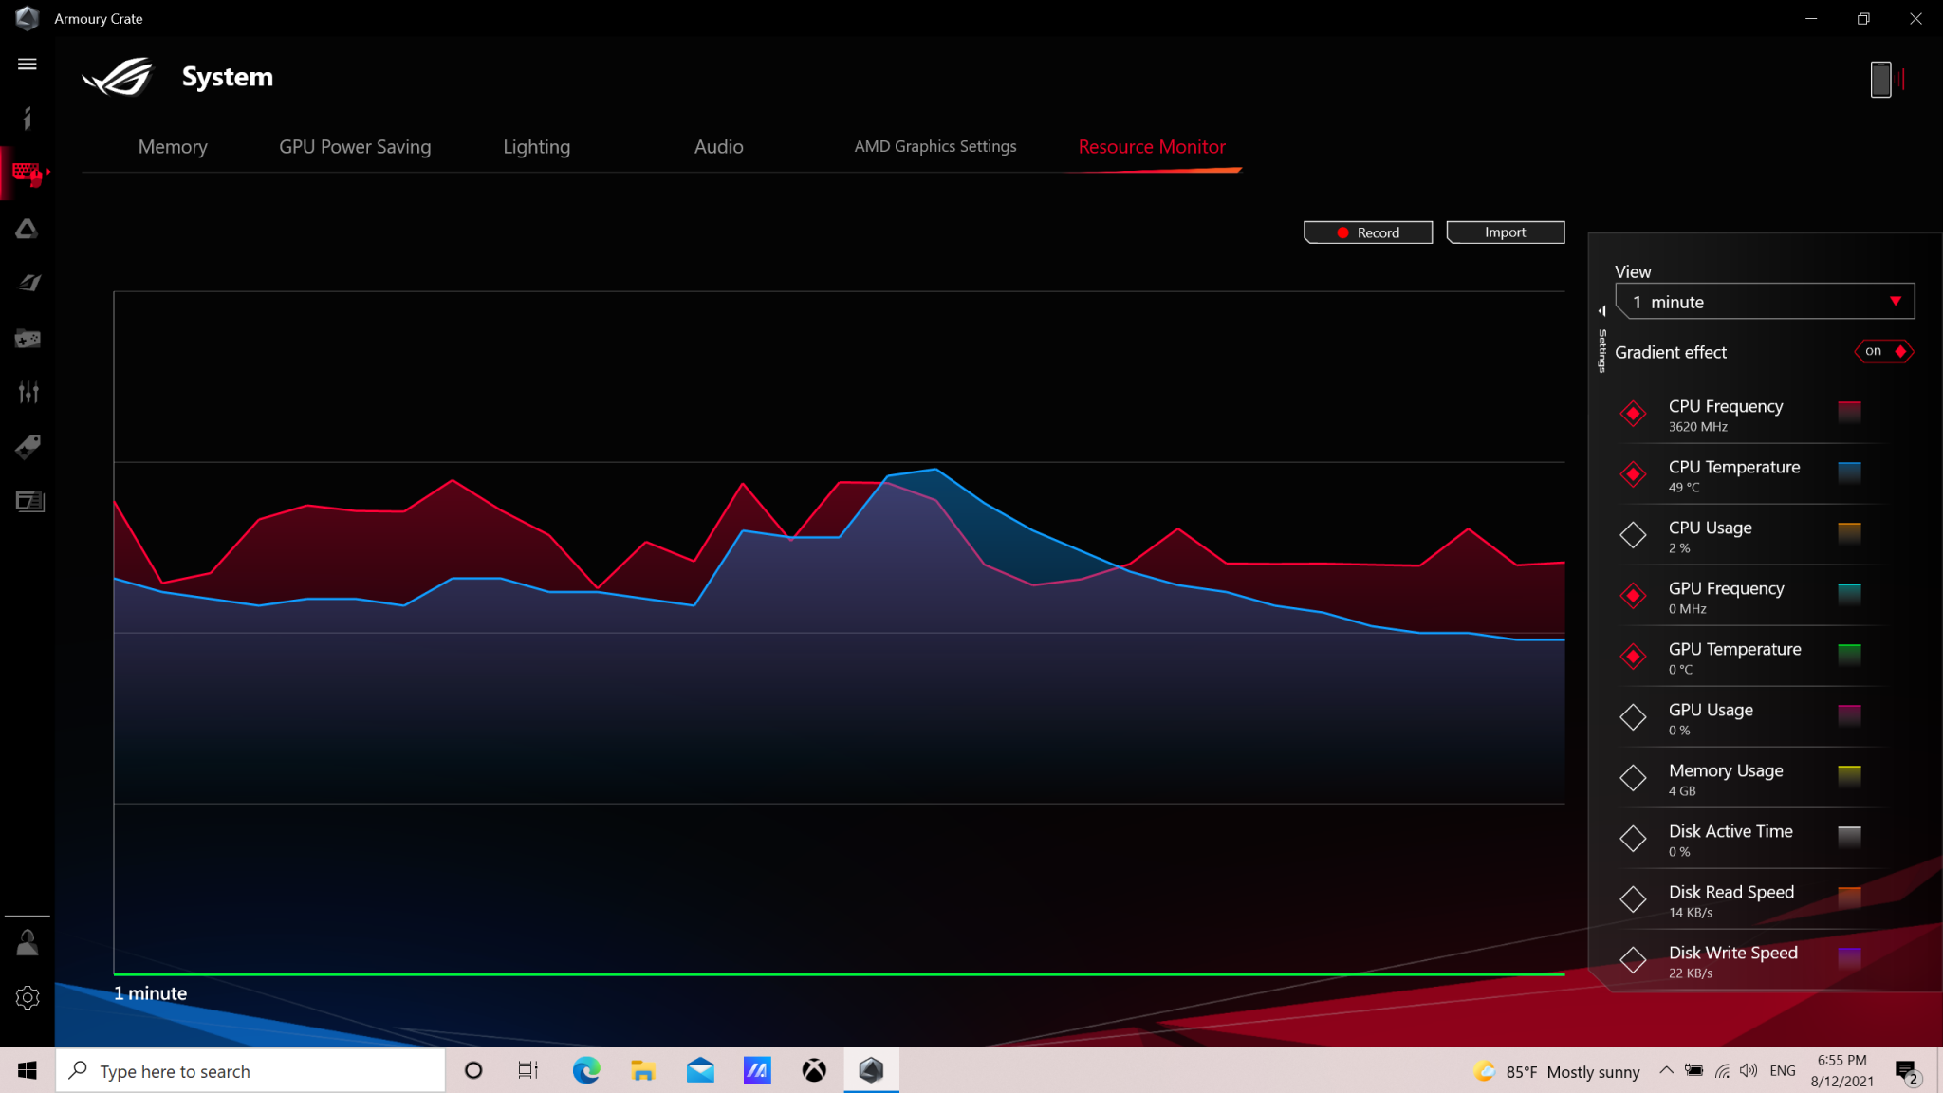Click the Type here to search box
This screenshot has height=1093, width=1943.
coord(250,1070)
